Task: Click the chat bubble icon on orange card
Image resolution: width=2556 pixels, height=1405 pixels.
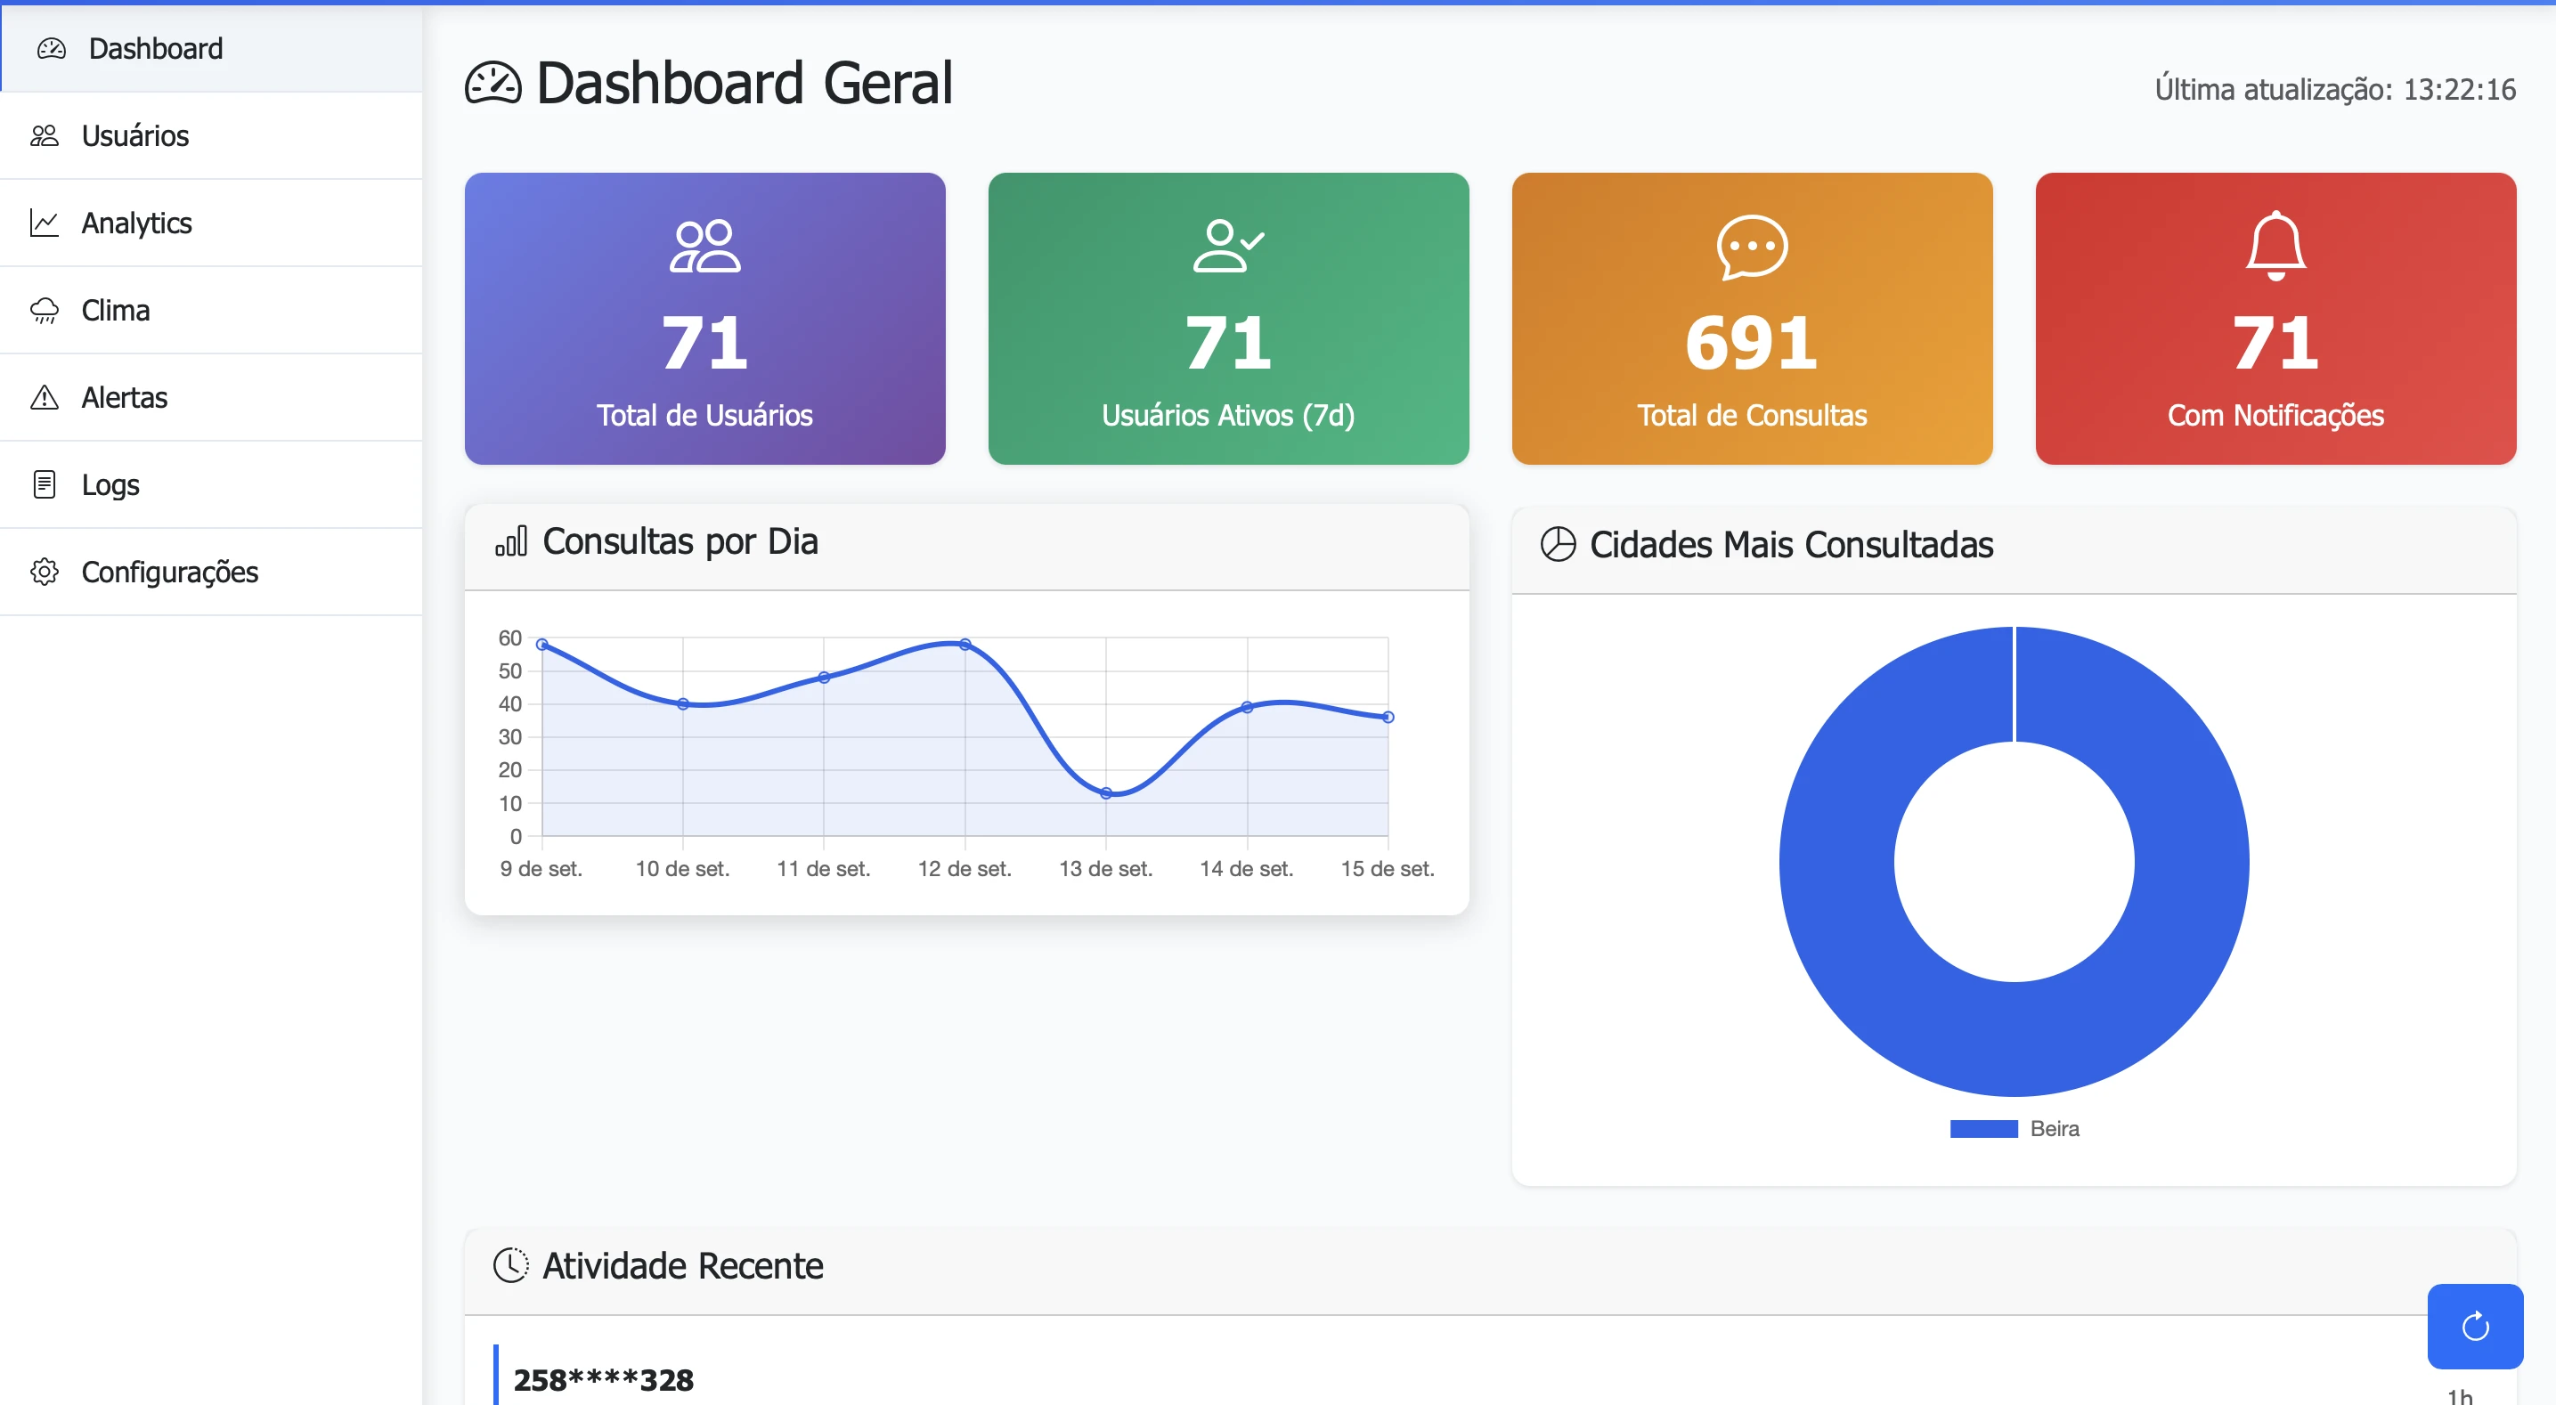Action: tap(1751, 246)
